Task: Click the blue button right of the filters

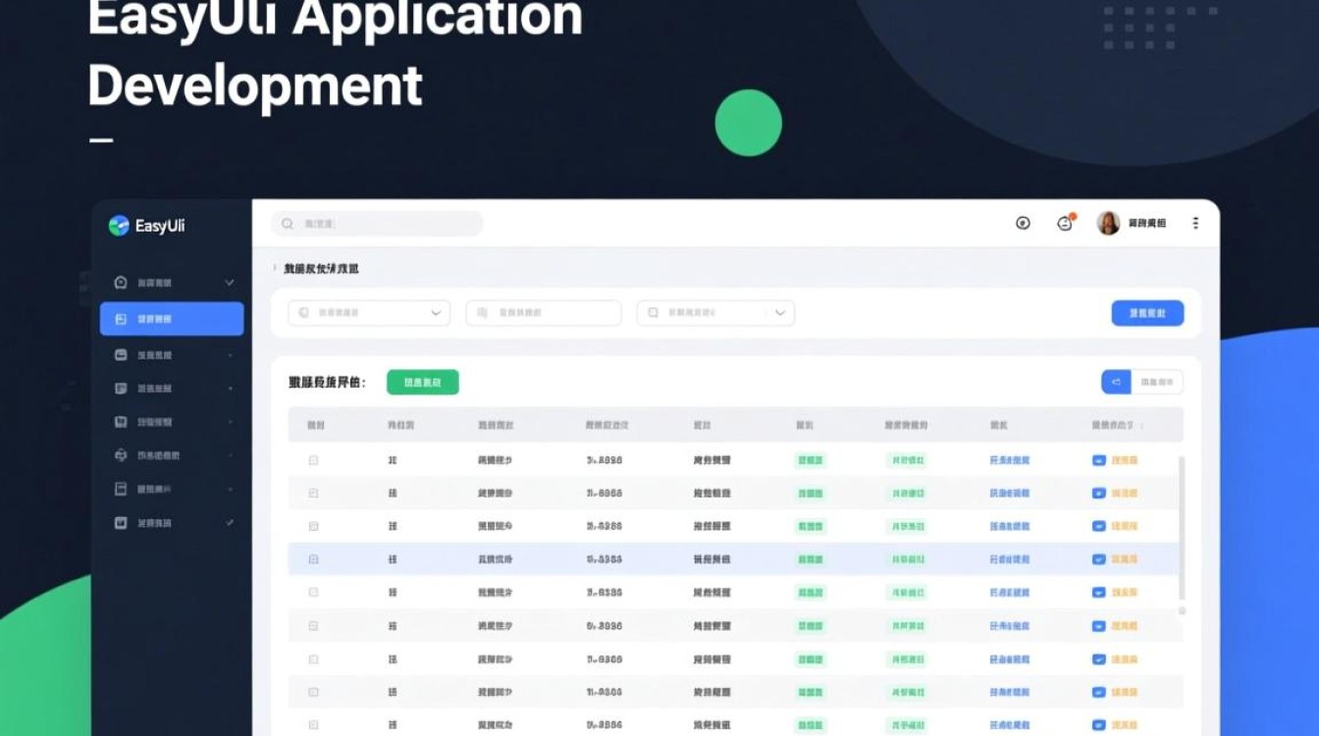Action: (x=1147, y=313)
